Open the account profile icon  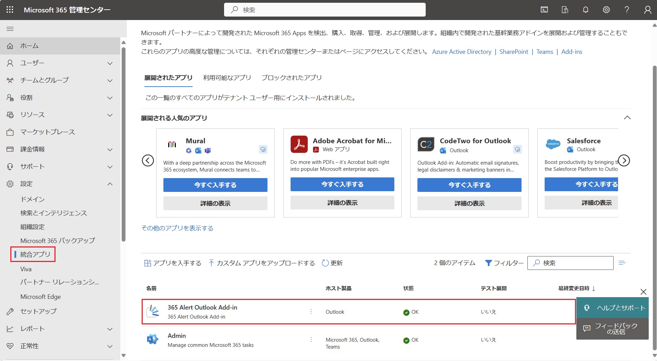pos(647,10)
